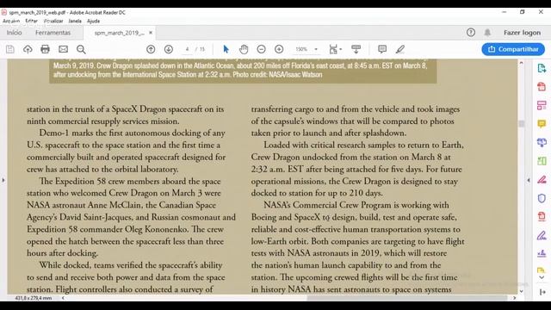Image resolution: width=551 pixels, height=310 pixels.
Task: Open Organize Pages tool in sidebar
Action: click(x=542, y=161)
